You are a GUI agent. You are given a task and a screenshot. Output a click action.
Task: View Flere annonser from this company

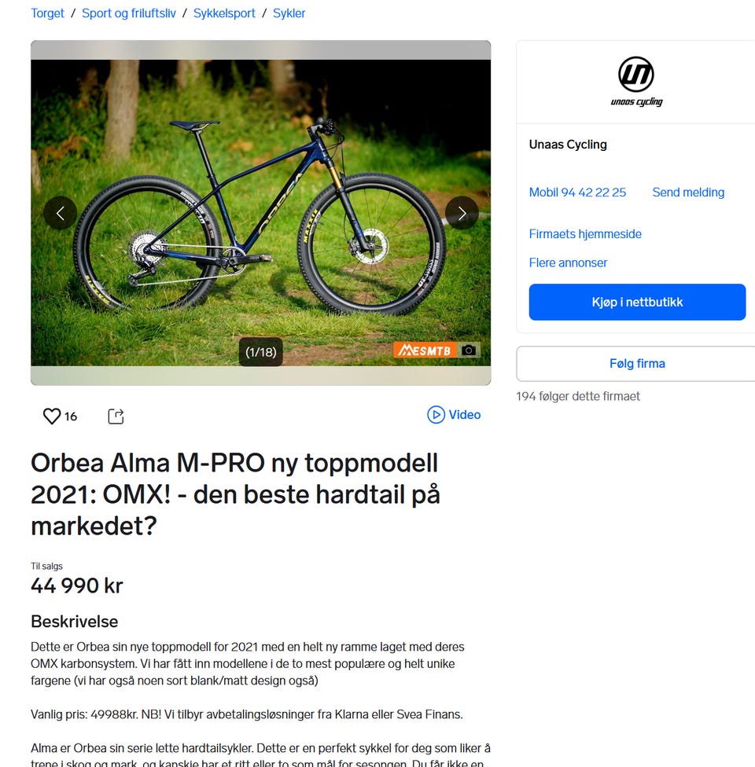coord(568,262)
